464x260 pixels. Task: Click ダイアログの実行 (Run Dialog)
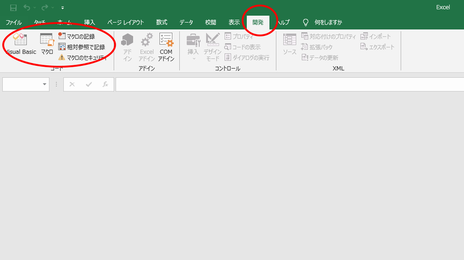point(247,58)
